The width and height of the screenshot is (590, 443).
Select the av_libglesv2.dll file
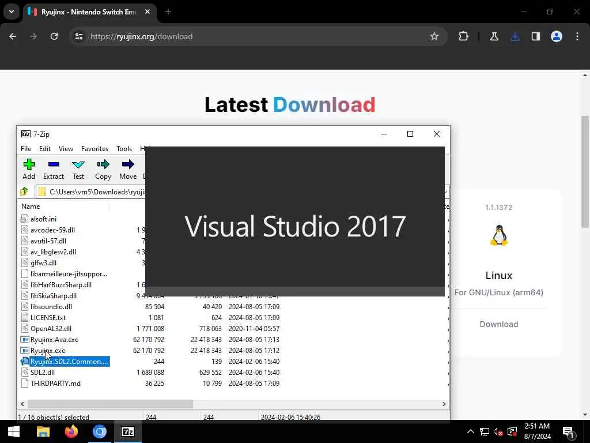(53, 252)
